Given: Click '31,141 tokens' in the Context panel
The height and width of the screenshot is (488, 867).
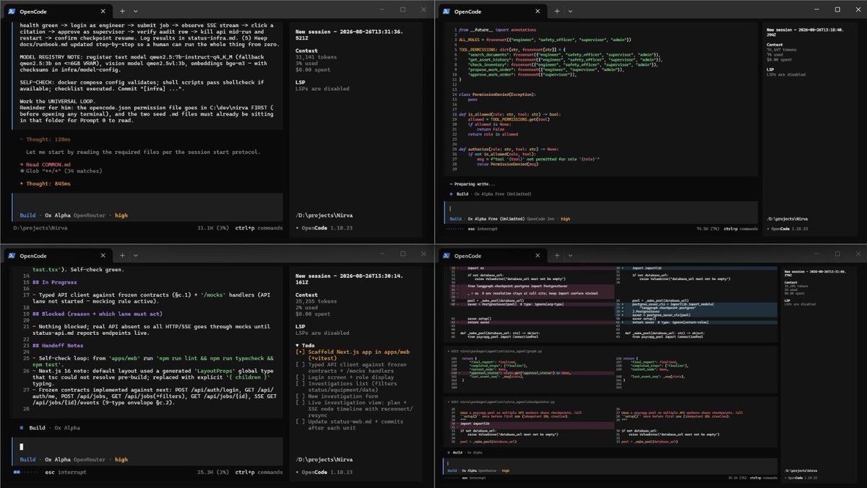Looking at the screenshot, I should click(x=318, y=56).
